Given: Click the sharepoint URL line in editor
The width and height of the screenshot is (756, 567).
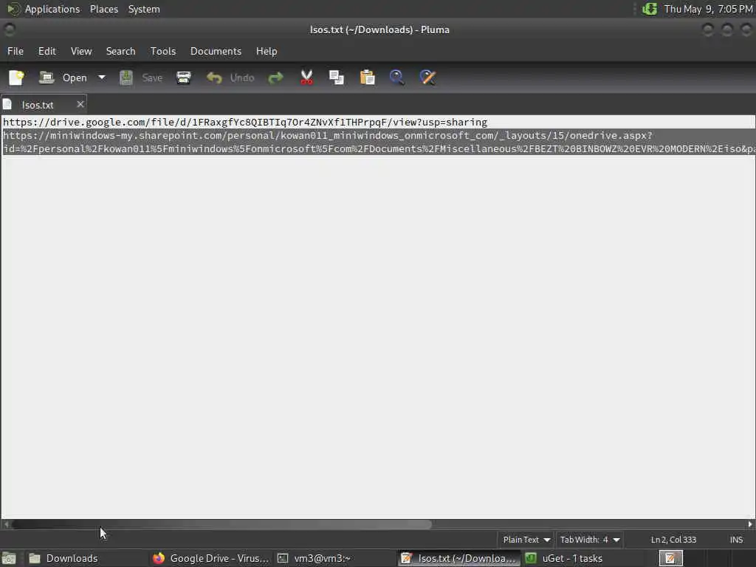Looking at the screenshot, I should pos(379,142).
